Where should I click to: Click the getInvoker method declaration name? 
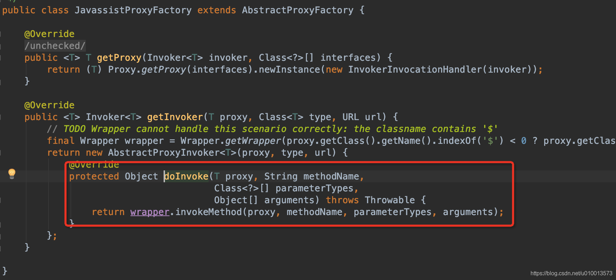[175, 117]
